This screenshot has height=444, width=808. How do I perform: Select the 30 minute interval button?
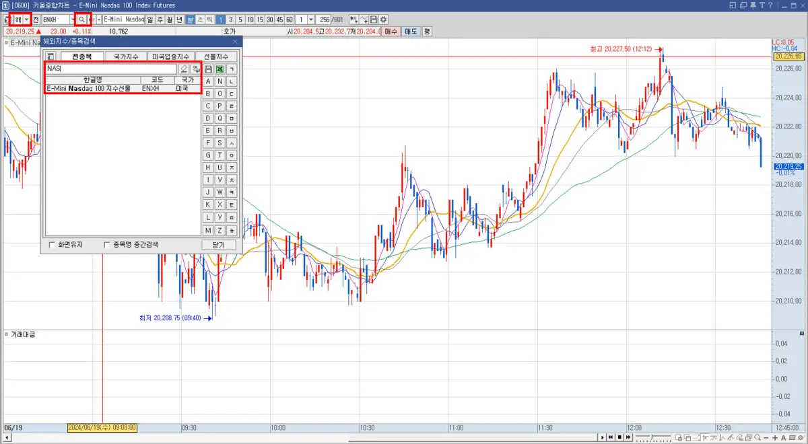[270, 20]
